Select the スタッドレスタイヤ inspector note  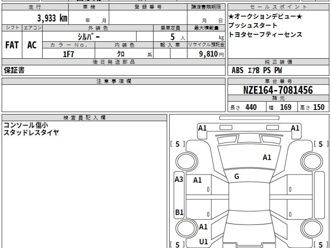point(31,132)
